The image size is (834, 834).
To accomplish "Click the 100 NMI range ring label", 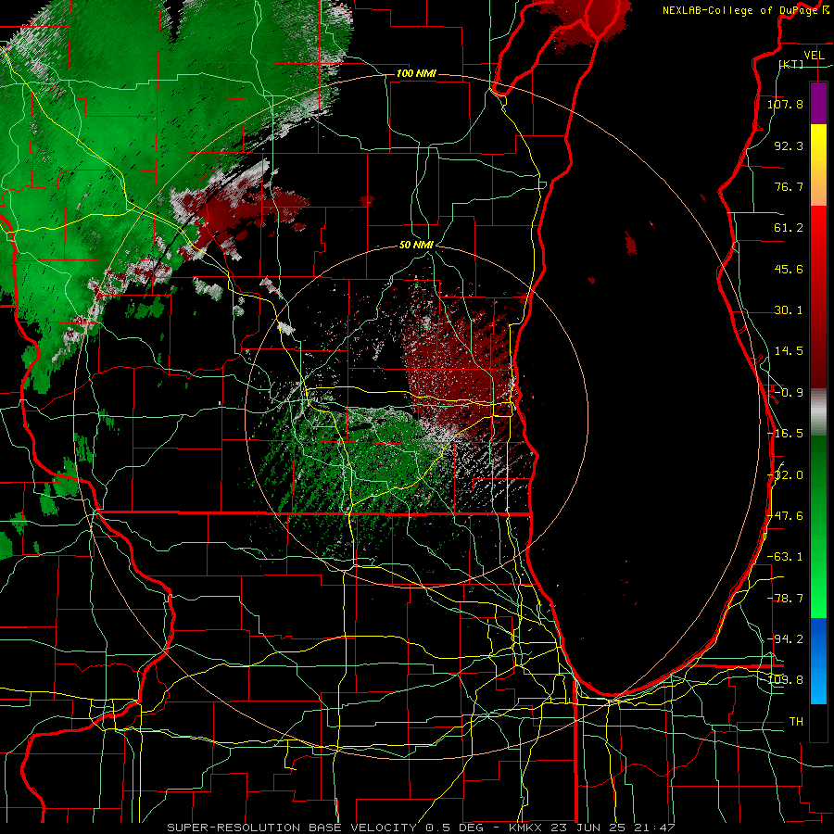I will tap(416, 73).
